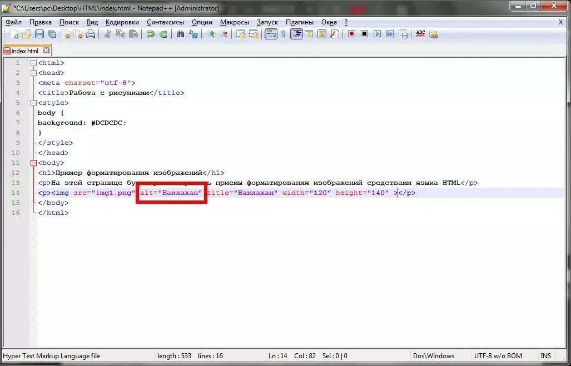Open Find with the binoculars icon

point(180,34)
